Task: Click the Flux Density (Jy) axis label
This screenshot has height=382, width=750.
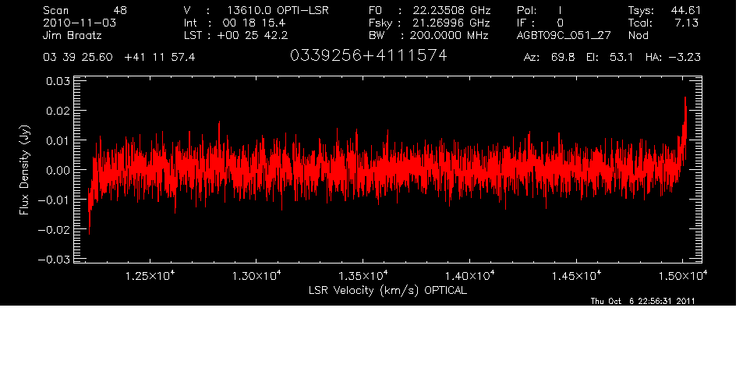Action: [24, 170]
